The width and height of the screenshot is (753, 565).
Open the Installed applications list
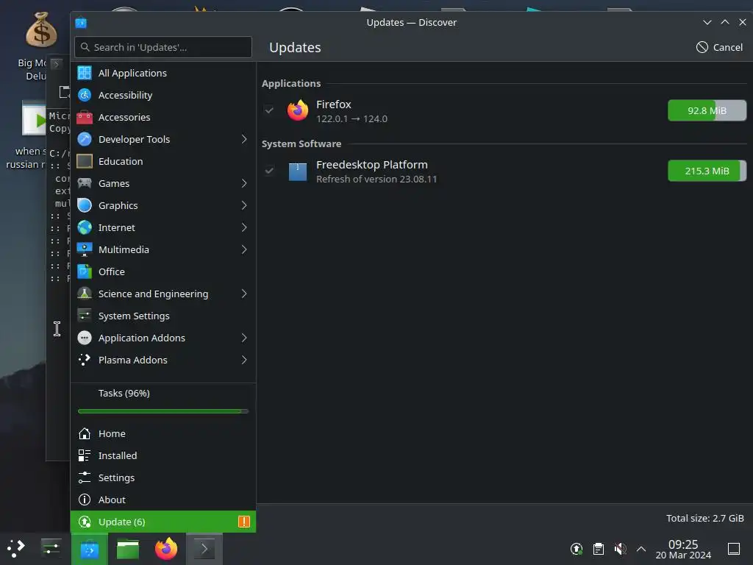(163, 455)
